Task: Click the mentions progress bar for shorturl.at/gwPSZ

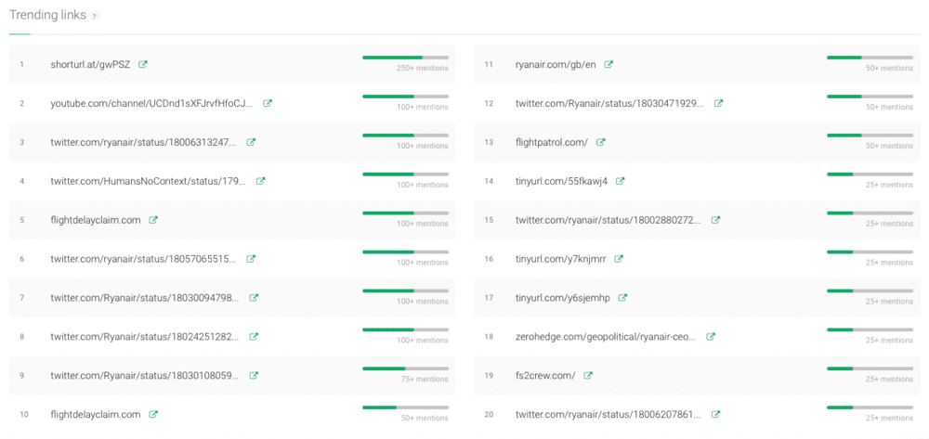Action: click(405, 58)
